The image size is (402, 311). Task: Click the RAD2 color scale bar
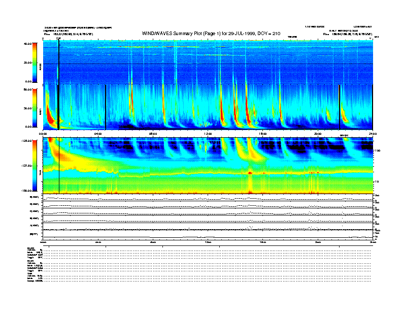(x=35, y=63)
